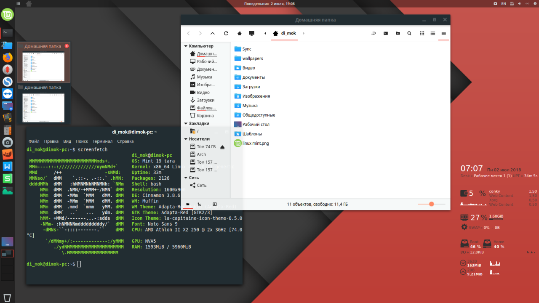
Task: Open WPS Writer from the dock
Action: [8, 167]
